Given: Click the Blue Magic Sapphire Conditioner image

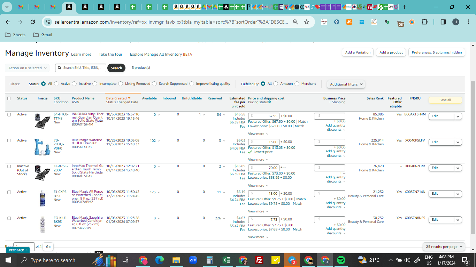Looking at the screenshot, I should 43,224.
